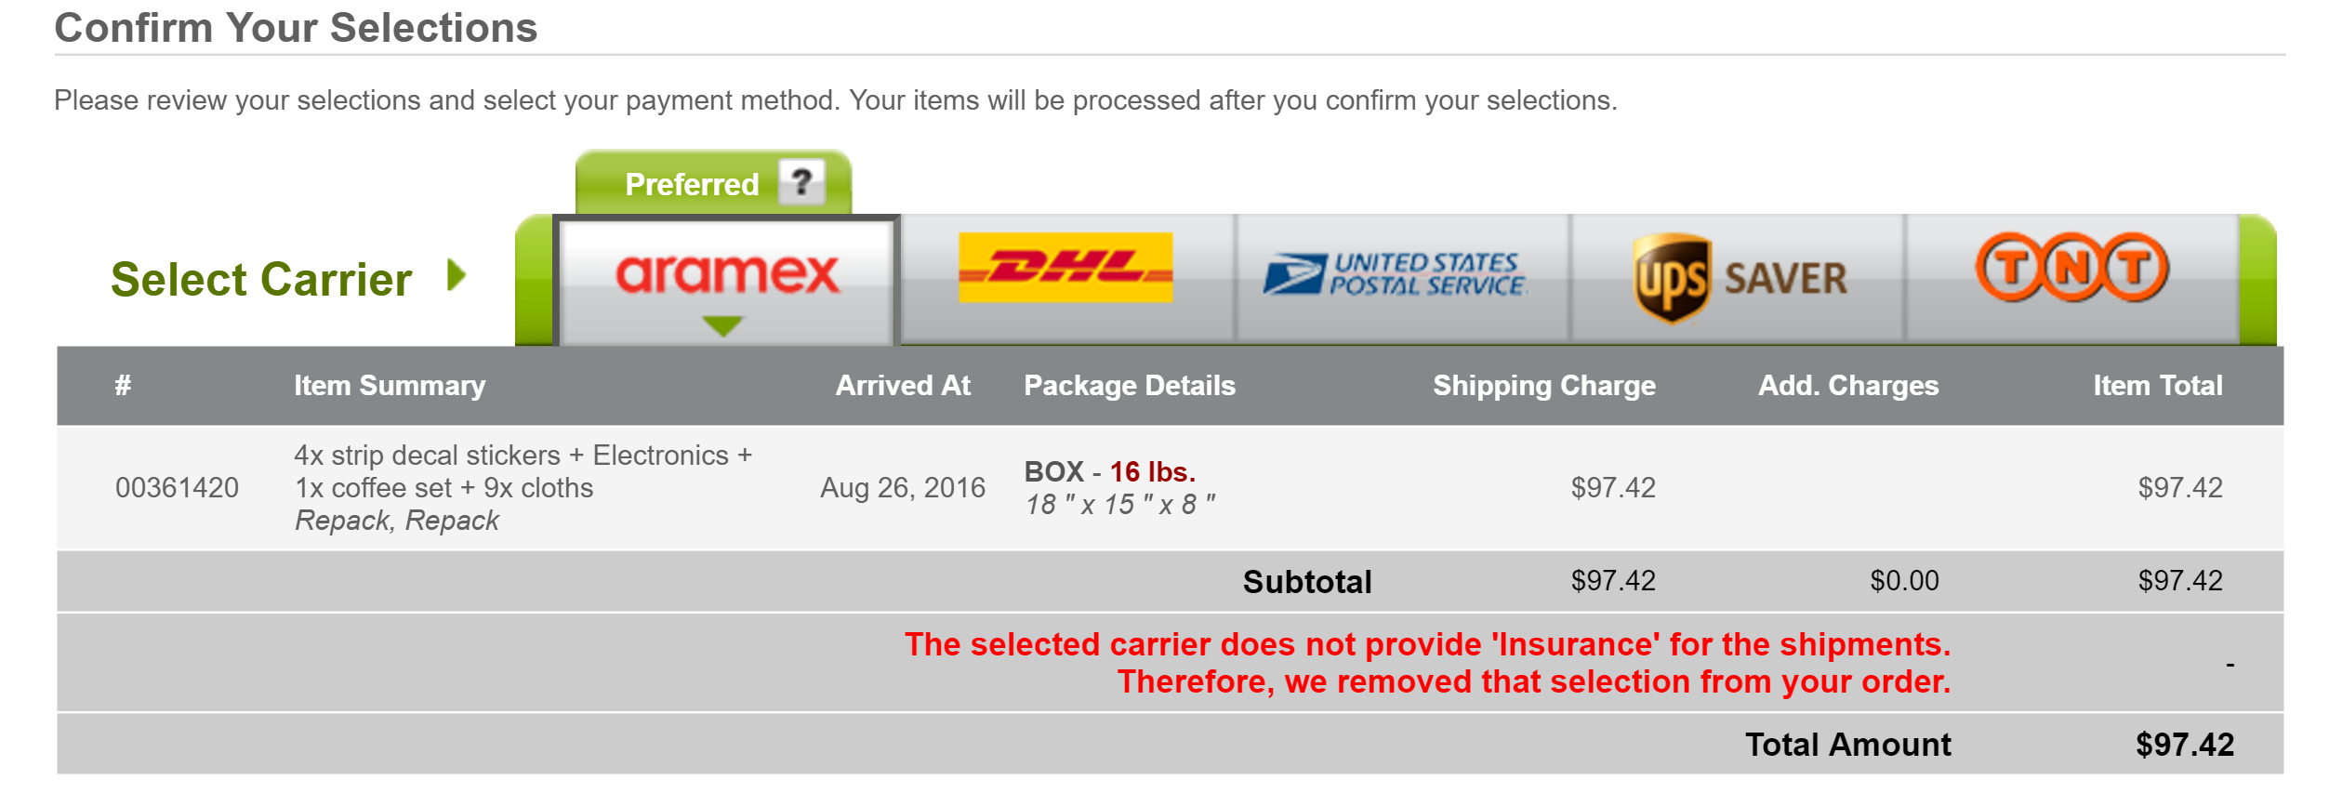Pick the United States Postal Service carrier

[x=1395, y=275]
